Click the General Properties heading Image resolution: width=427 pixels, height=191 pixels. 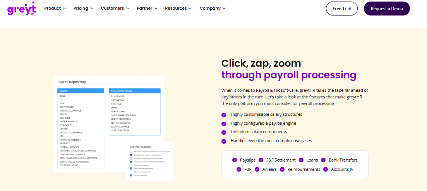pyautogui.click(x=141, y=147)
